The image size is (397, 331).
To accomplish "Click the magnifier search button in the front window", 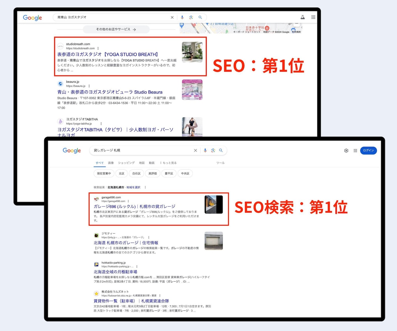I will [x=221, y=150].
